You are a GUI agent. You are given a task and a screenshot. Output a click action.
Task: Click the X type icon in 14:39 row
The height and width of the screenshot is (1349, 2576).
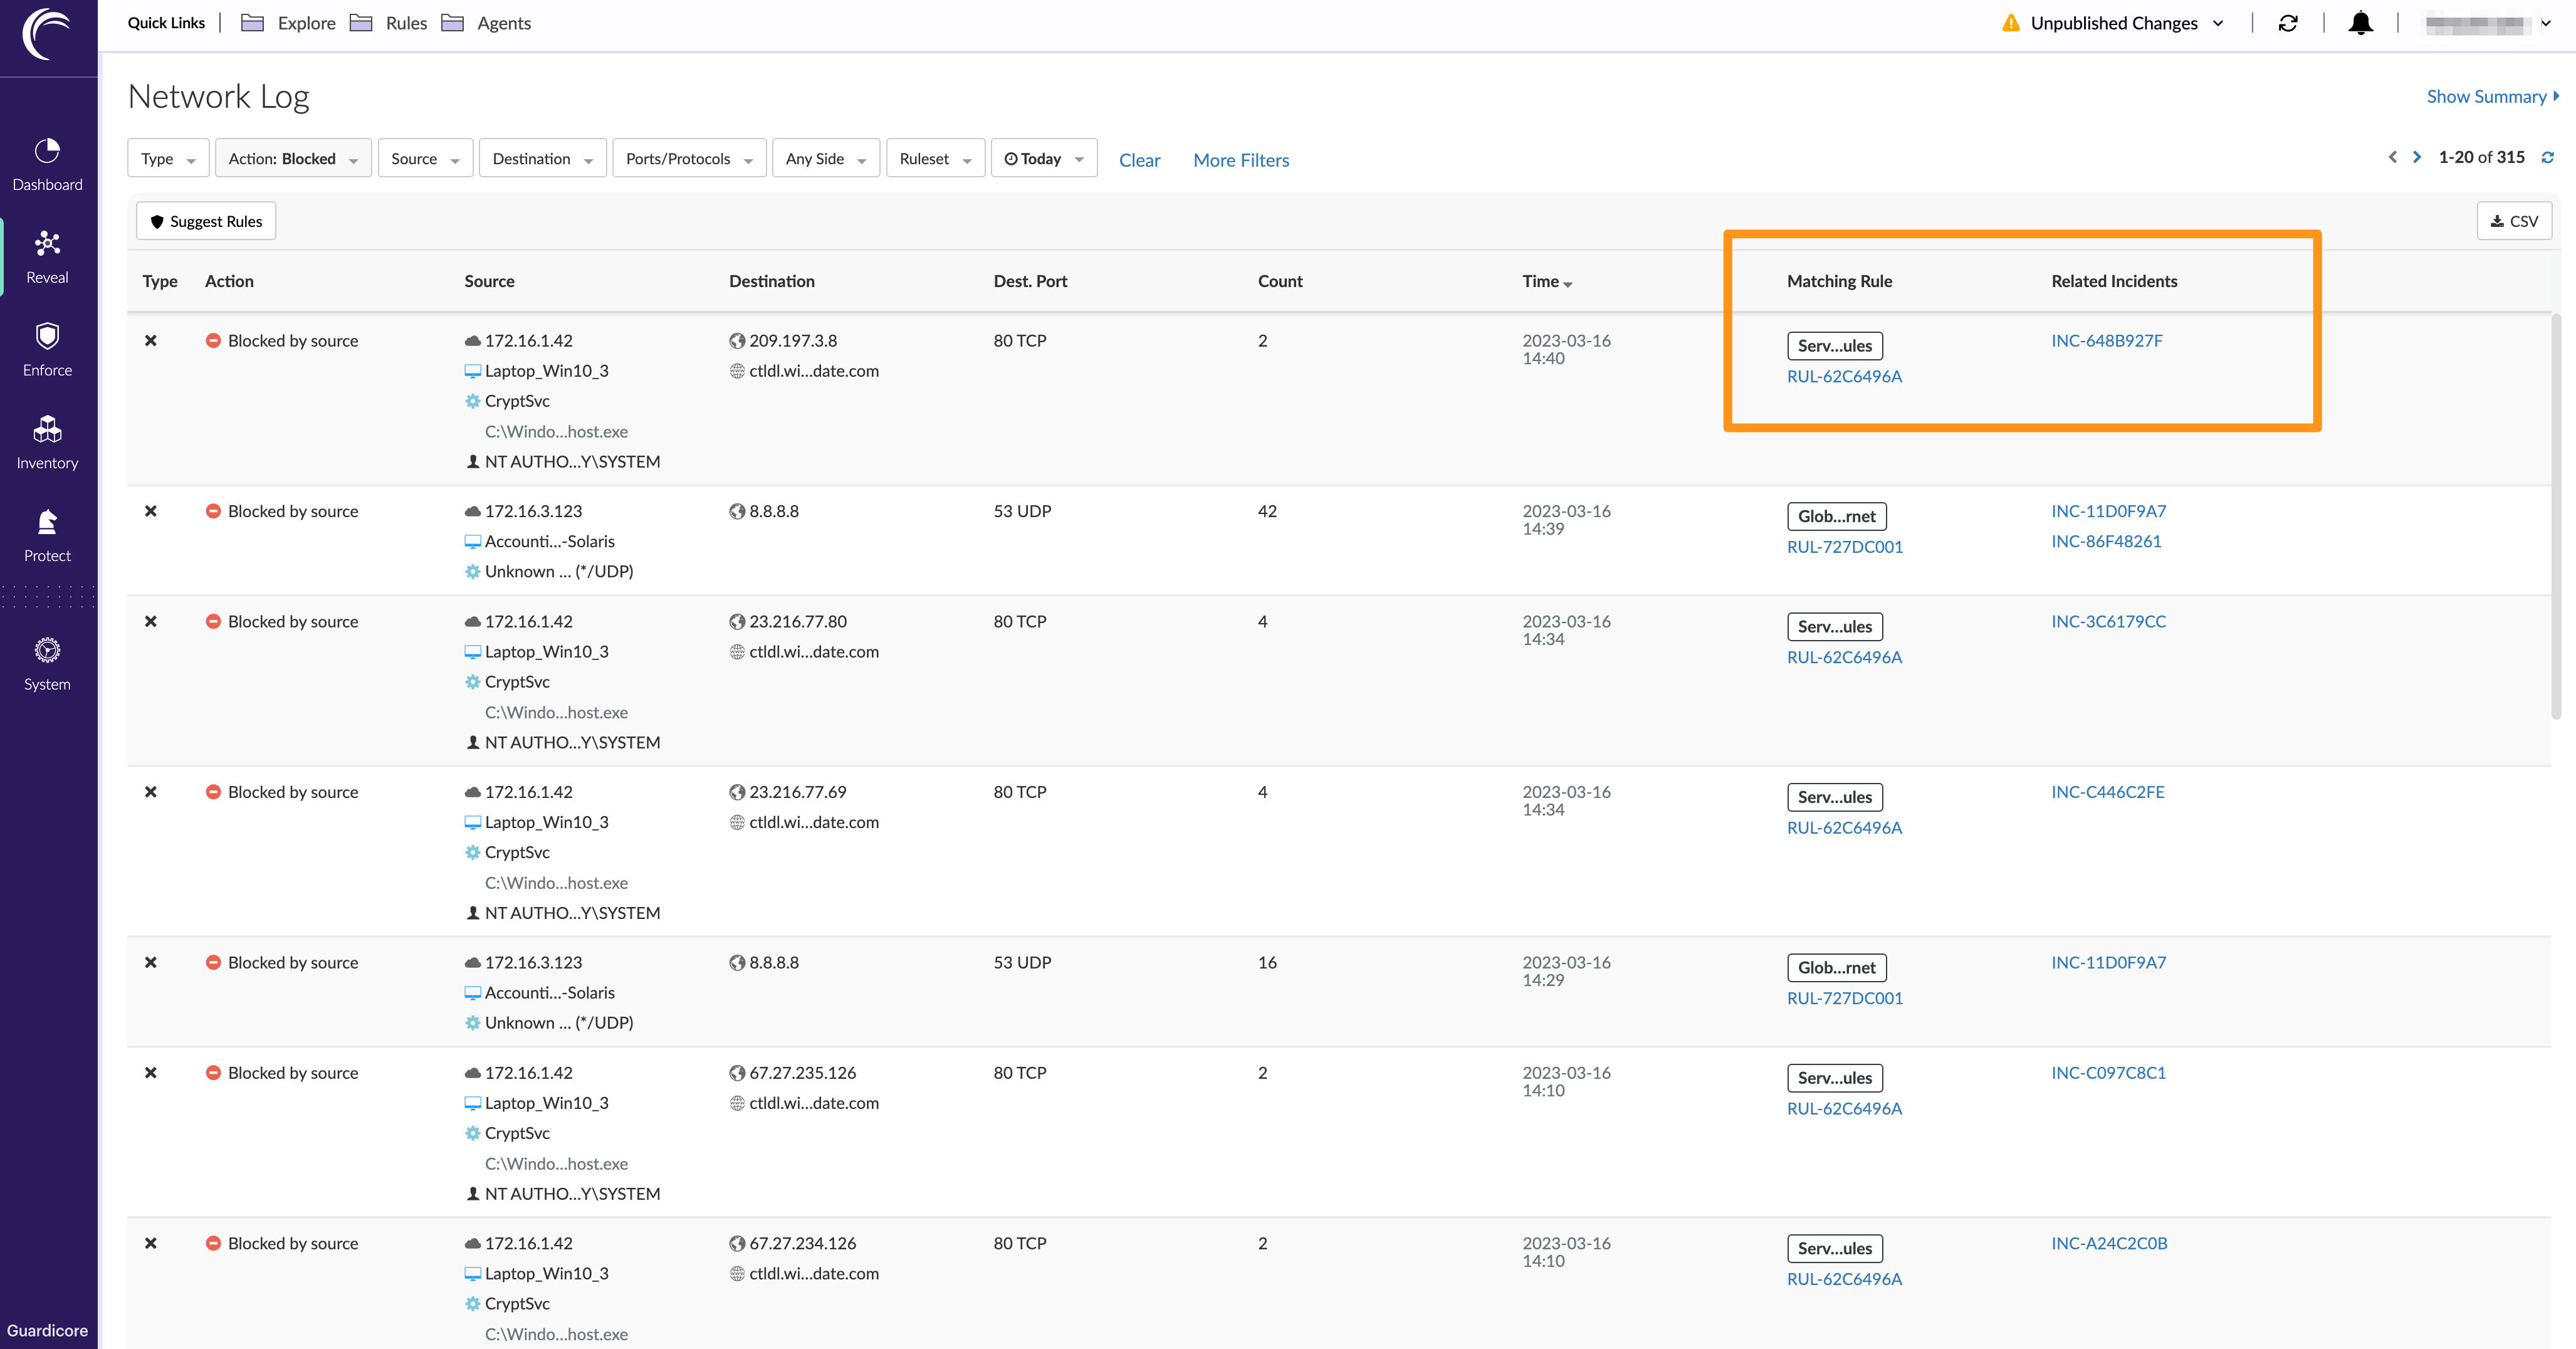point(151,511)
